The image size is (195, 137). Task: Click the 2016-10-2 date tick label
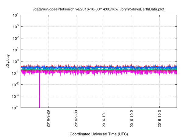pos(132,119)
